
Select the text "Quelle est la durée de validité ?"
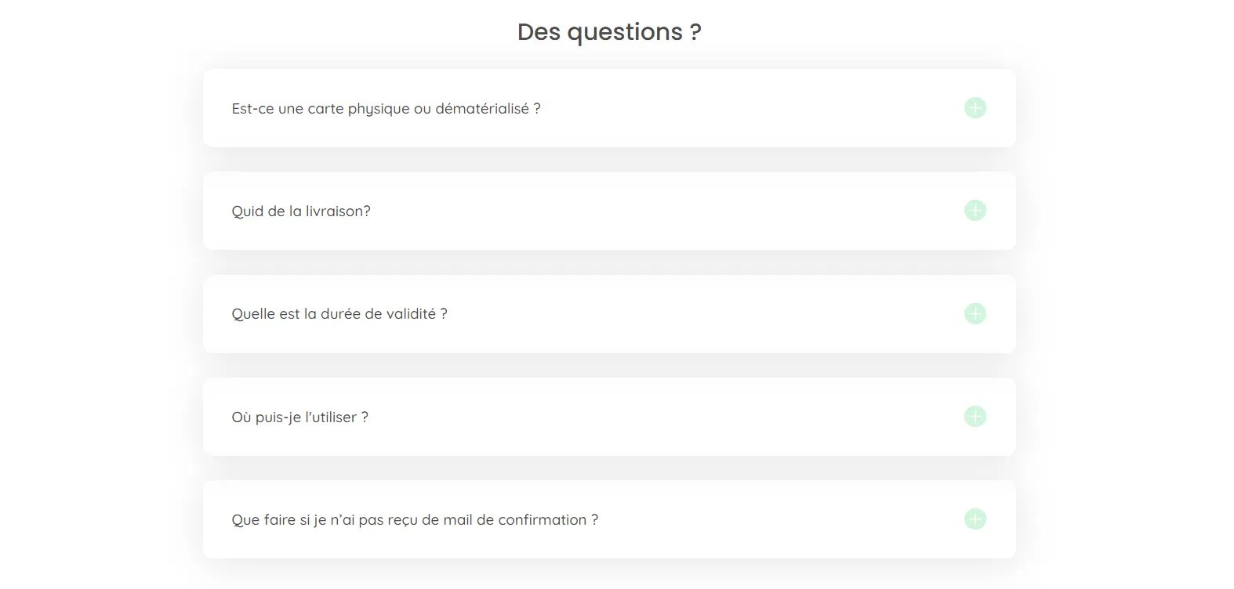click(x=339, y=314)
